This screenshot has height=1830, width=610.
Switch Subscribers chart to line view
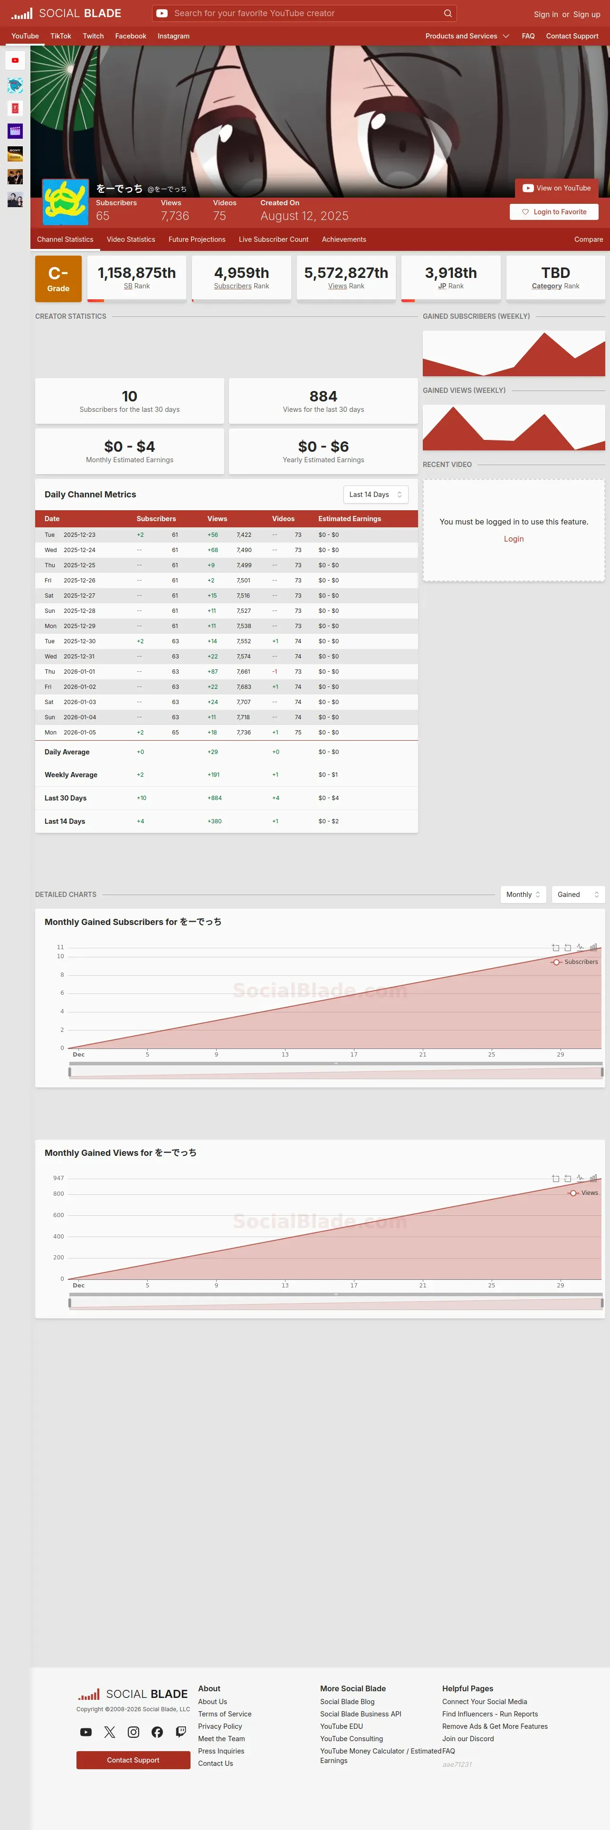(580, 948)
